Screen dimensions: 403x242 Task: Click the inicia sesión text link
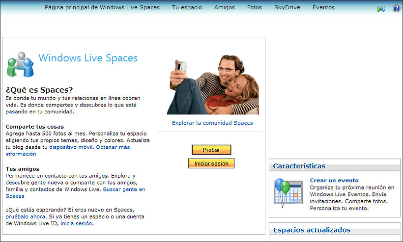point(76,223)
